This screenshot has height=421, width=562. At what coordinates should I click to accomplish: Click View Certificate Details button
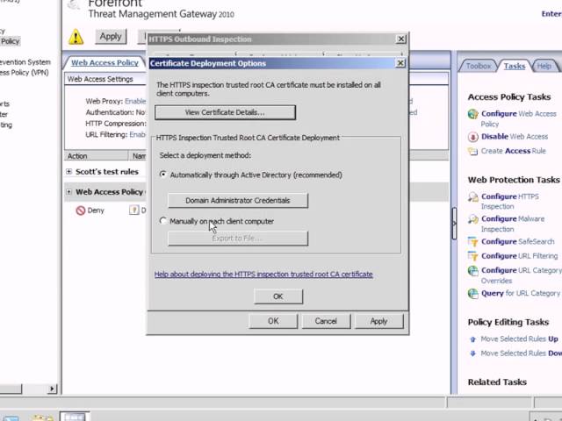[225, 112]
